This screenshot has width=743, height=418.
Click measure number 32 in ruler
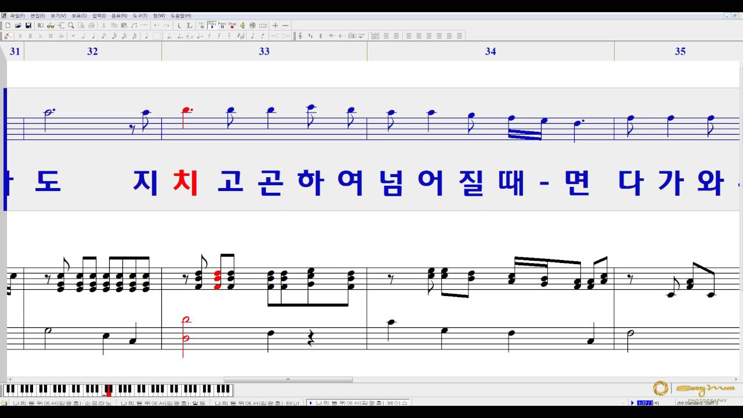point(92,51)
